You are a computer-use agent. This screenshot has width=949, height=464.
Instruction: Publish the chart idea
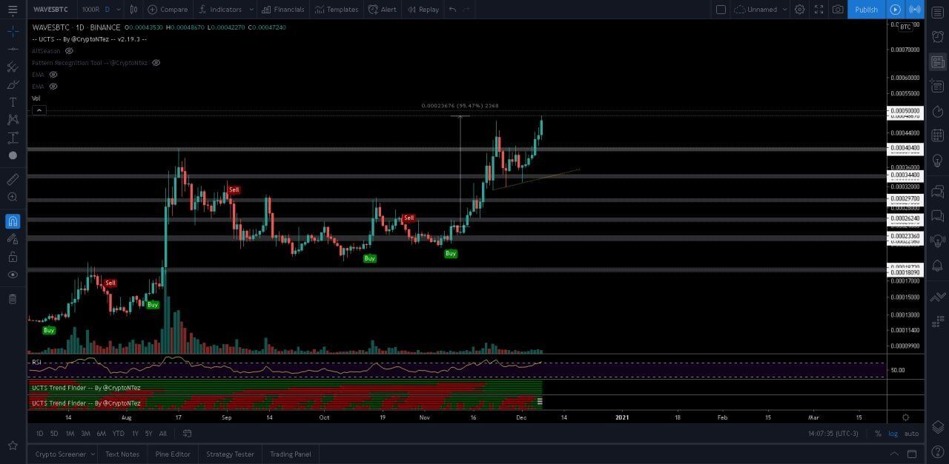coord(866,10)
